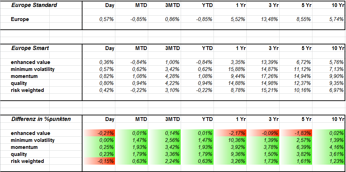Select the Differenz in %punkten header cell

coord(41,119)
